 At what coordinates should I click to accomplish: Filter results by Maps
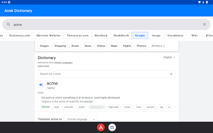pos(114,46)
